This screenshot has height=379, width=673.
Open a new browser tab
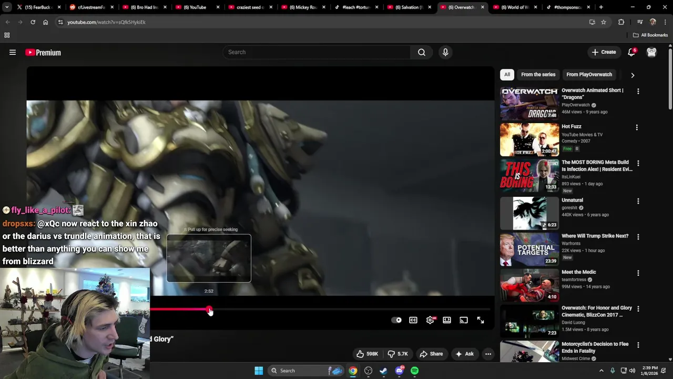click(x=601, y=7)
